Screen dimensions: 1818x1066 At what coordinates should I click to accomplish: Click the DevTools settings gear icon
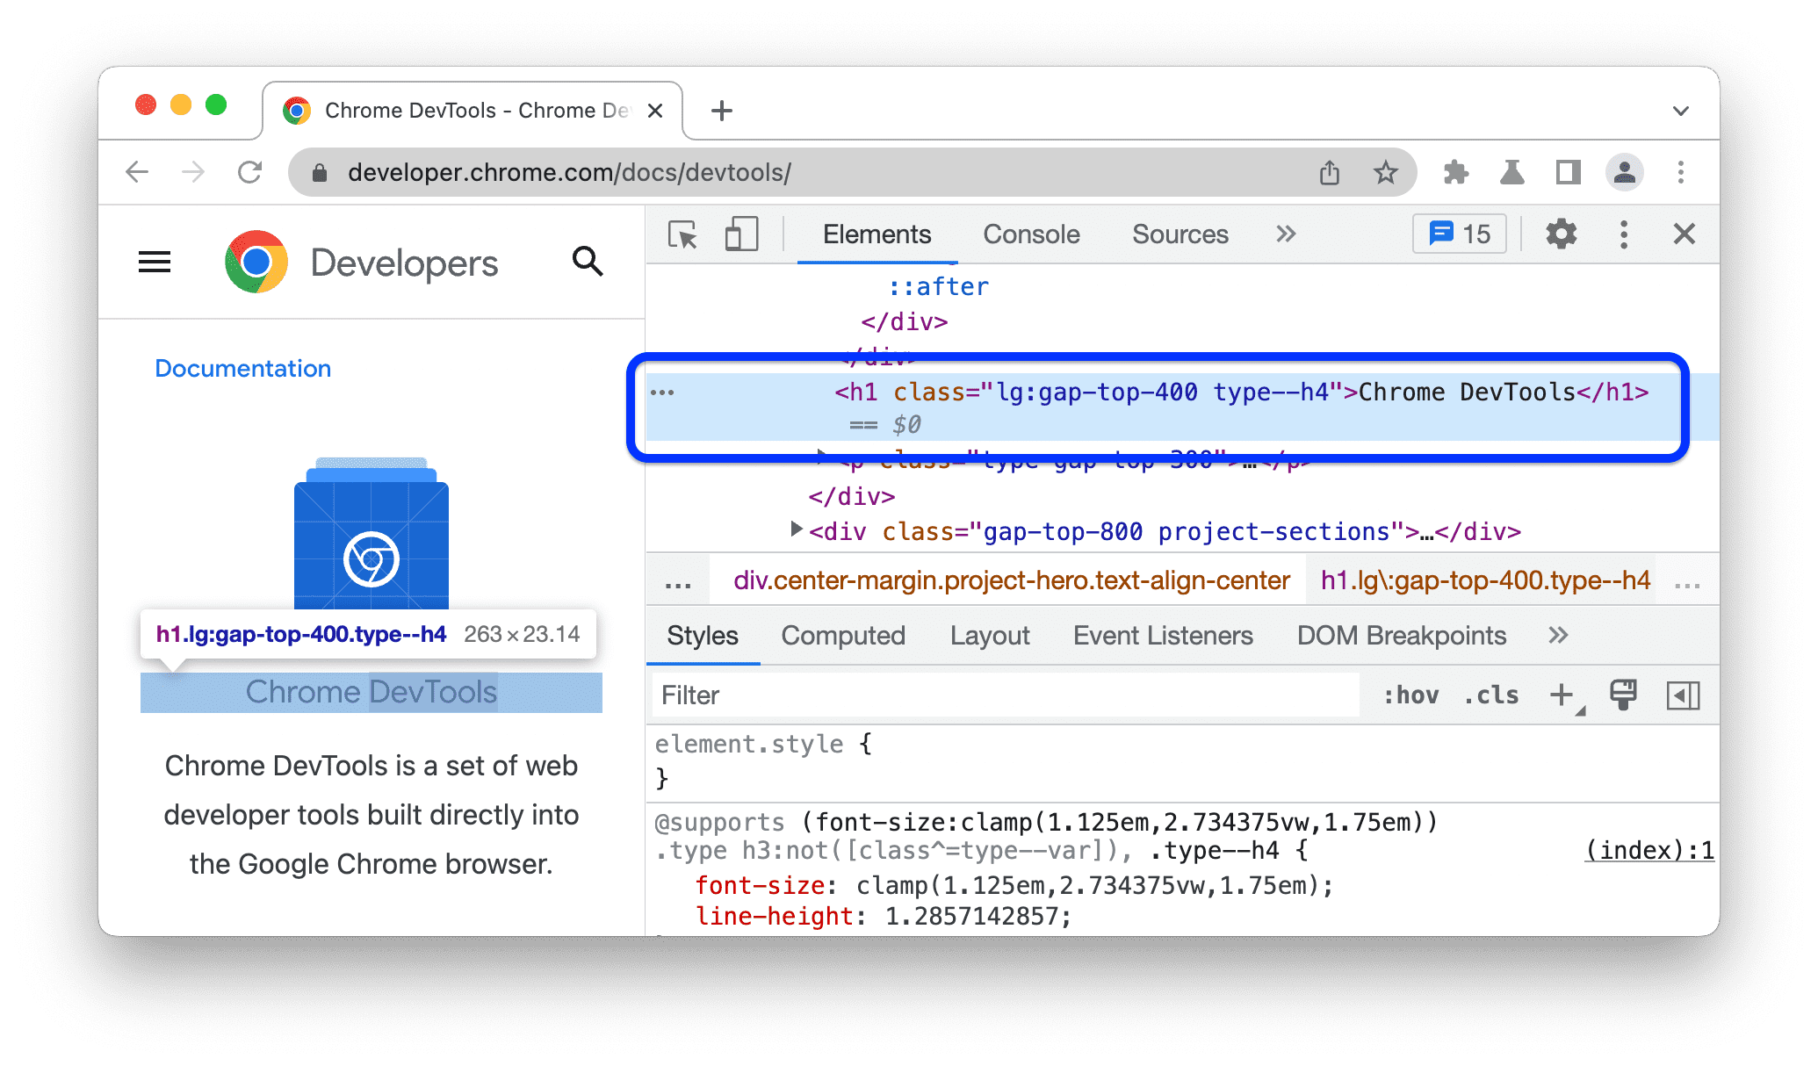click(1559, 236)
